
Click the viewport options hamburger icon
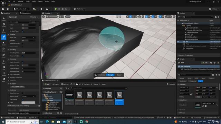coord(44,17)
